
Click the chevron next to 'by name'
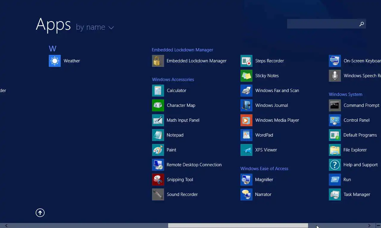tap(111, 28)
